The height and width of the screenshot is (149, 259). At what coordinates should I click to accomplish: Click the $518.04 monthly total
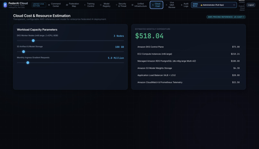tap(149, 36)
